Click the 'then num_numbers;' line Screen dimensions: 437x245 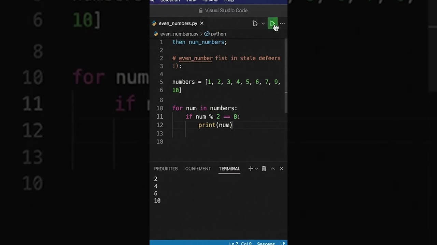200,42
